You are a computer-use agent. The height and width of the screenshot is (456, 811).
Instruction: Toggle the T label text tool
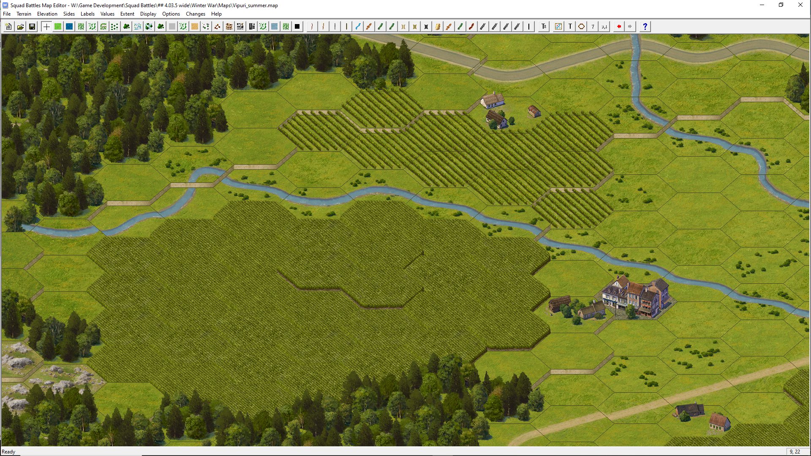click(x=570, y=27)
